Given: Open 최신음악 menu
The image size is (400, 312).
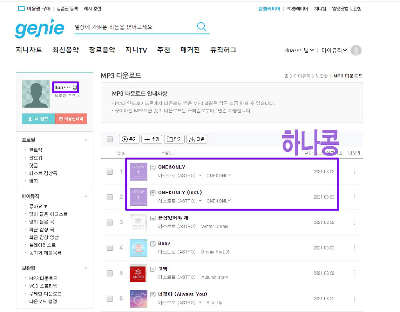Looking at the screenshot, I should pos(65,50).
